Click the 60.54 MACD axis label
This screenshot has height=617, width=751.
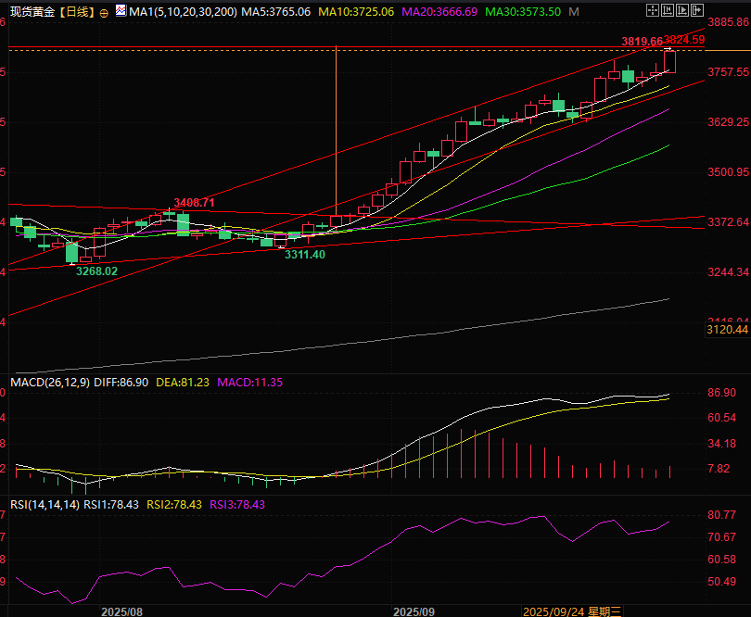click(x=721, y=418)
